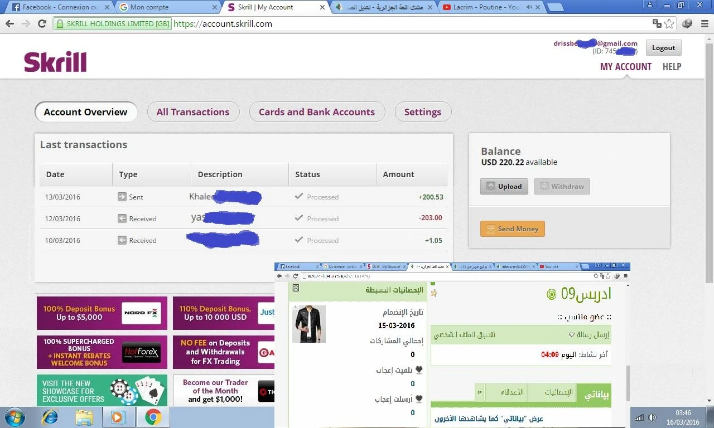Click the address bar URL field
This screenshot has height=428, width=714.
pos(390,24)
